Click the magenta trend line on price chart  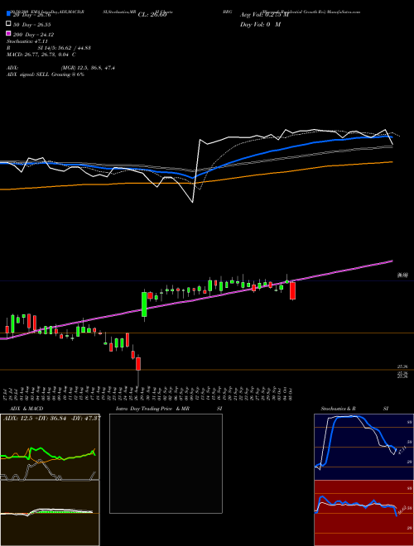pos(197,299)
